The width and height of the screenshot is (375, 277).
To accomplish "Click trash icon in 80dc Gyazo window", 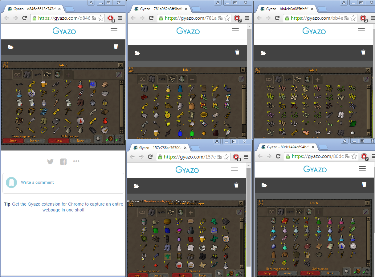I will pos(364,184).
